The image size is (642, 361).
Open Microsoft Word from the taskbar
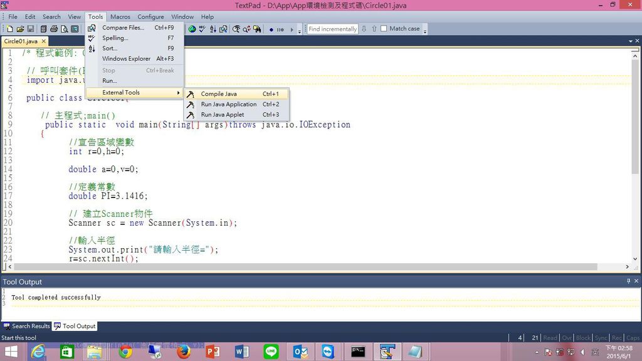pyautogui.click(x=241, y=352)
